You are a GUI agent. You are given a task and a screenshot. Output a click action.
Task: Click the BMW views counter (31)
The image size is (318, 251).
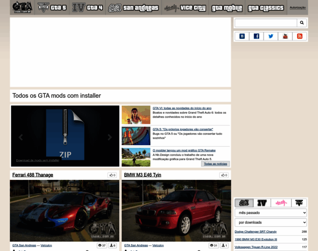(214, 245)
